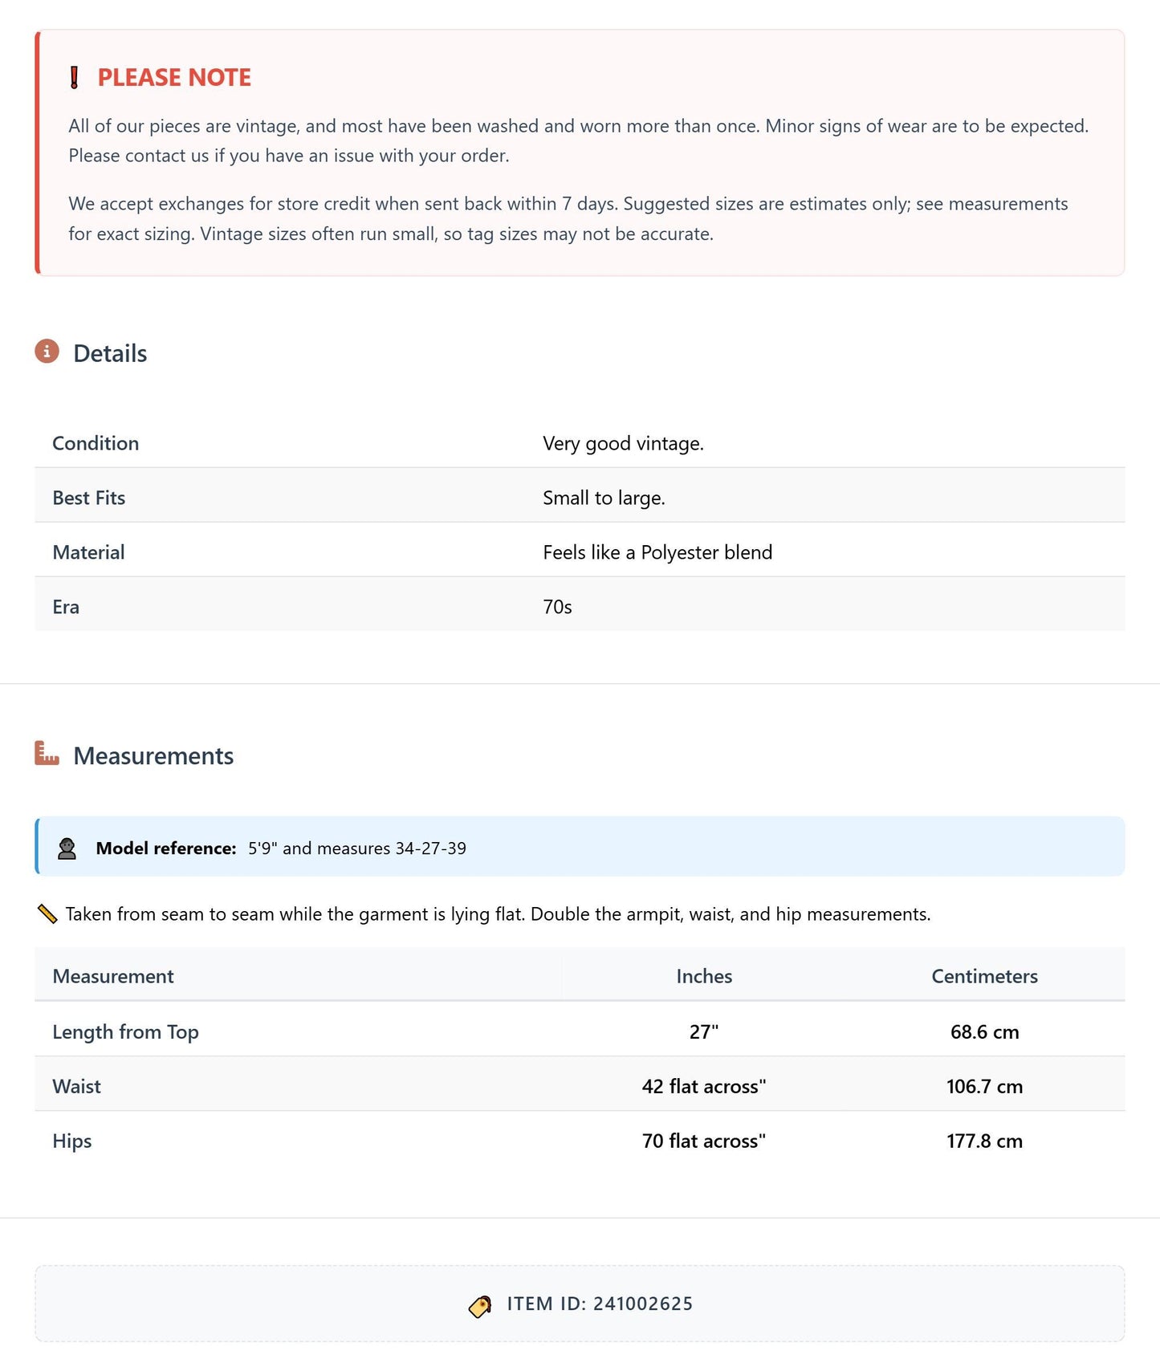Click the red exclamation mark icon
Viewport: 1160px width, 1371px height.
(75, 78)
